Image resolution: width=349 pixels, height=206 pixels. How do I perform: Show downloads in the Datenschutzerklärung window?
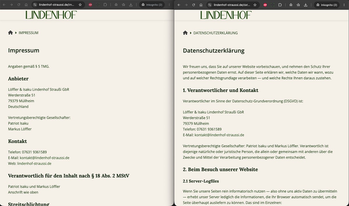pyautogui.click(x=306, y=5)
